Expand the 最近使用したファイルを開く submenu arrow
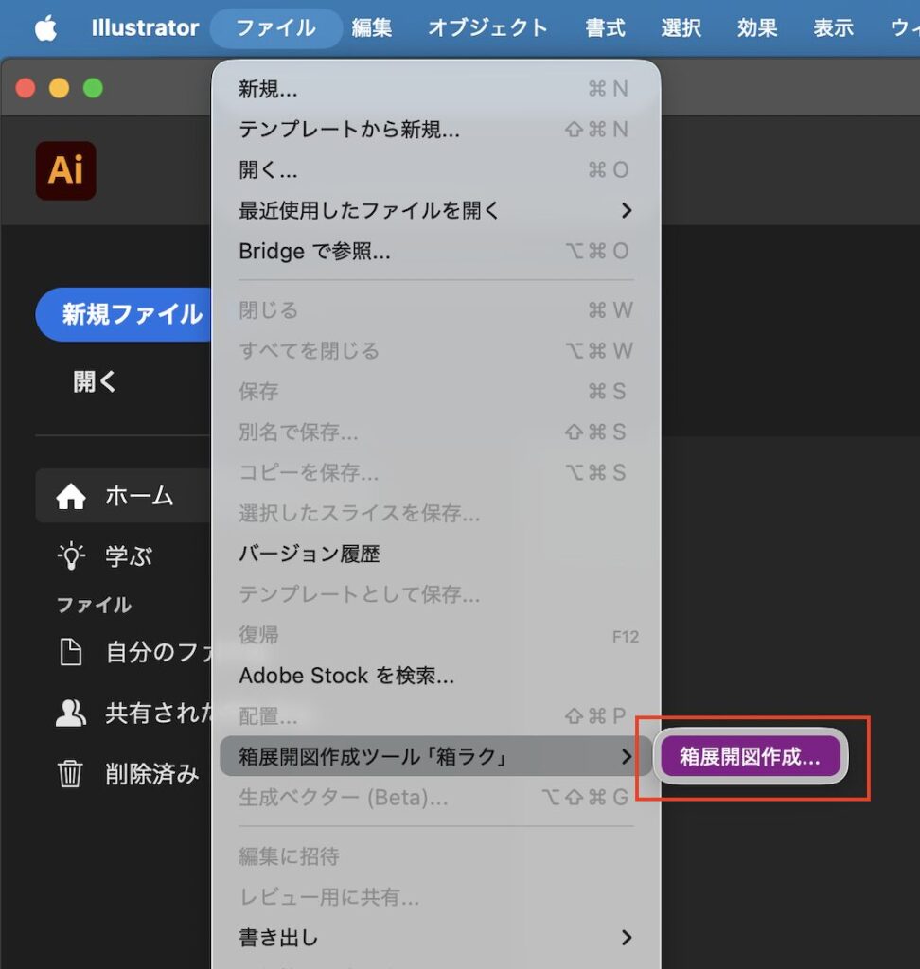920x969 pixels. tap(626, 210)
